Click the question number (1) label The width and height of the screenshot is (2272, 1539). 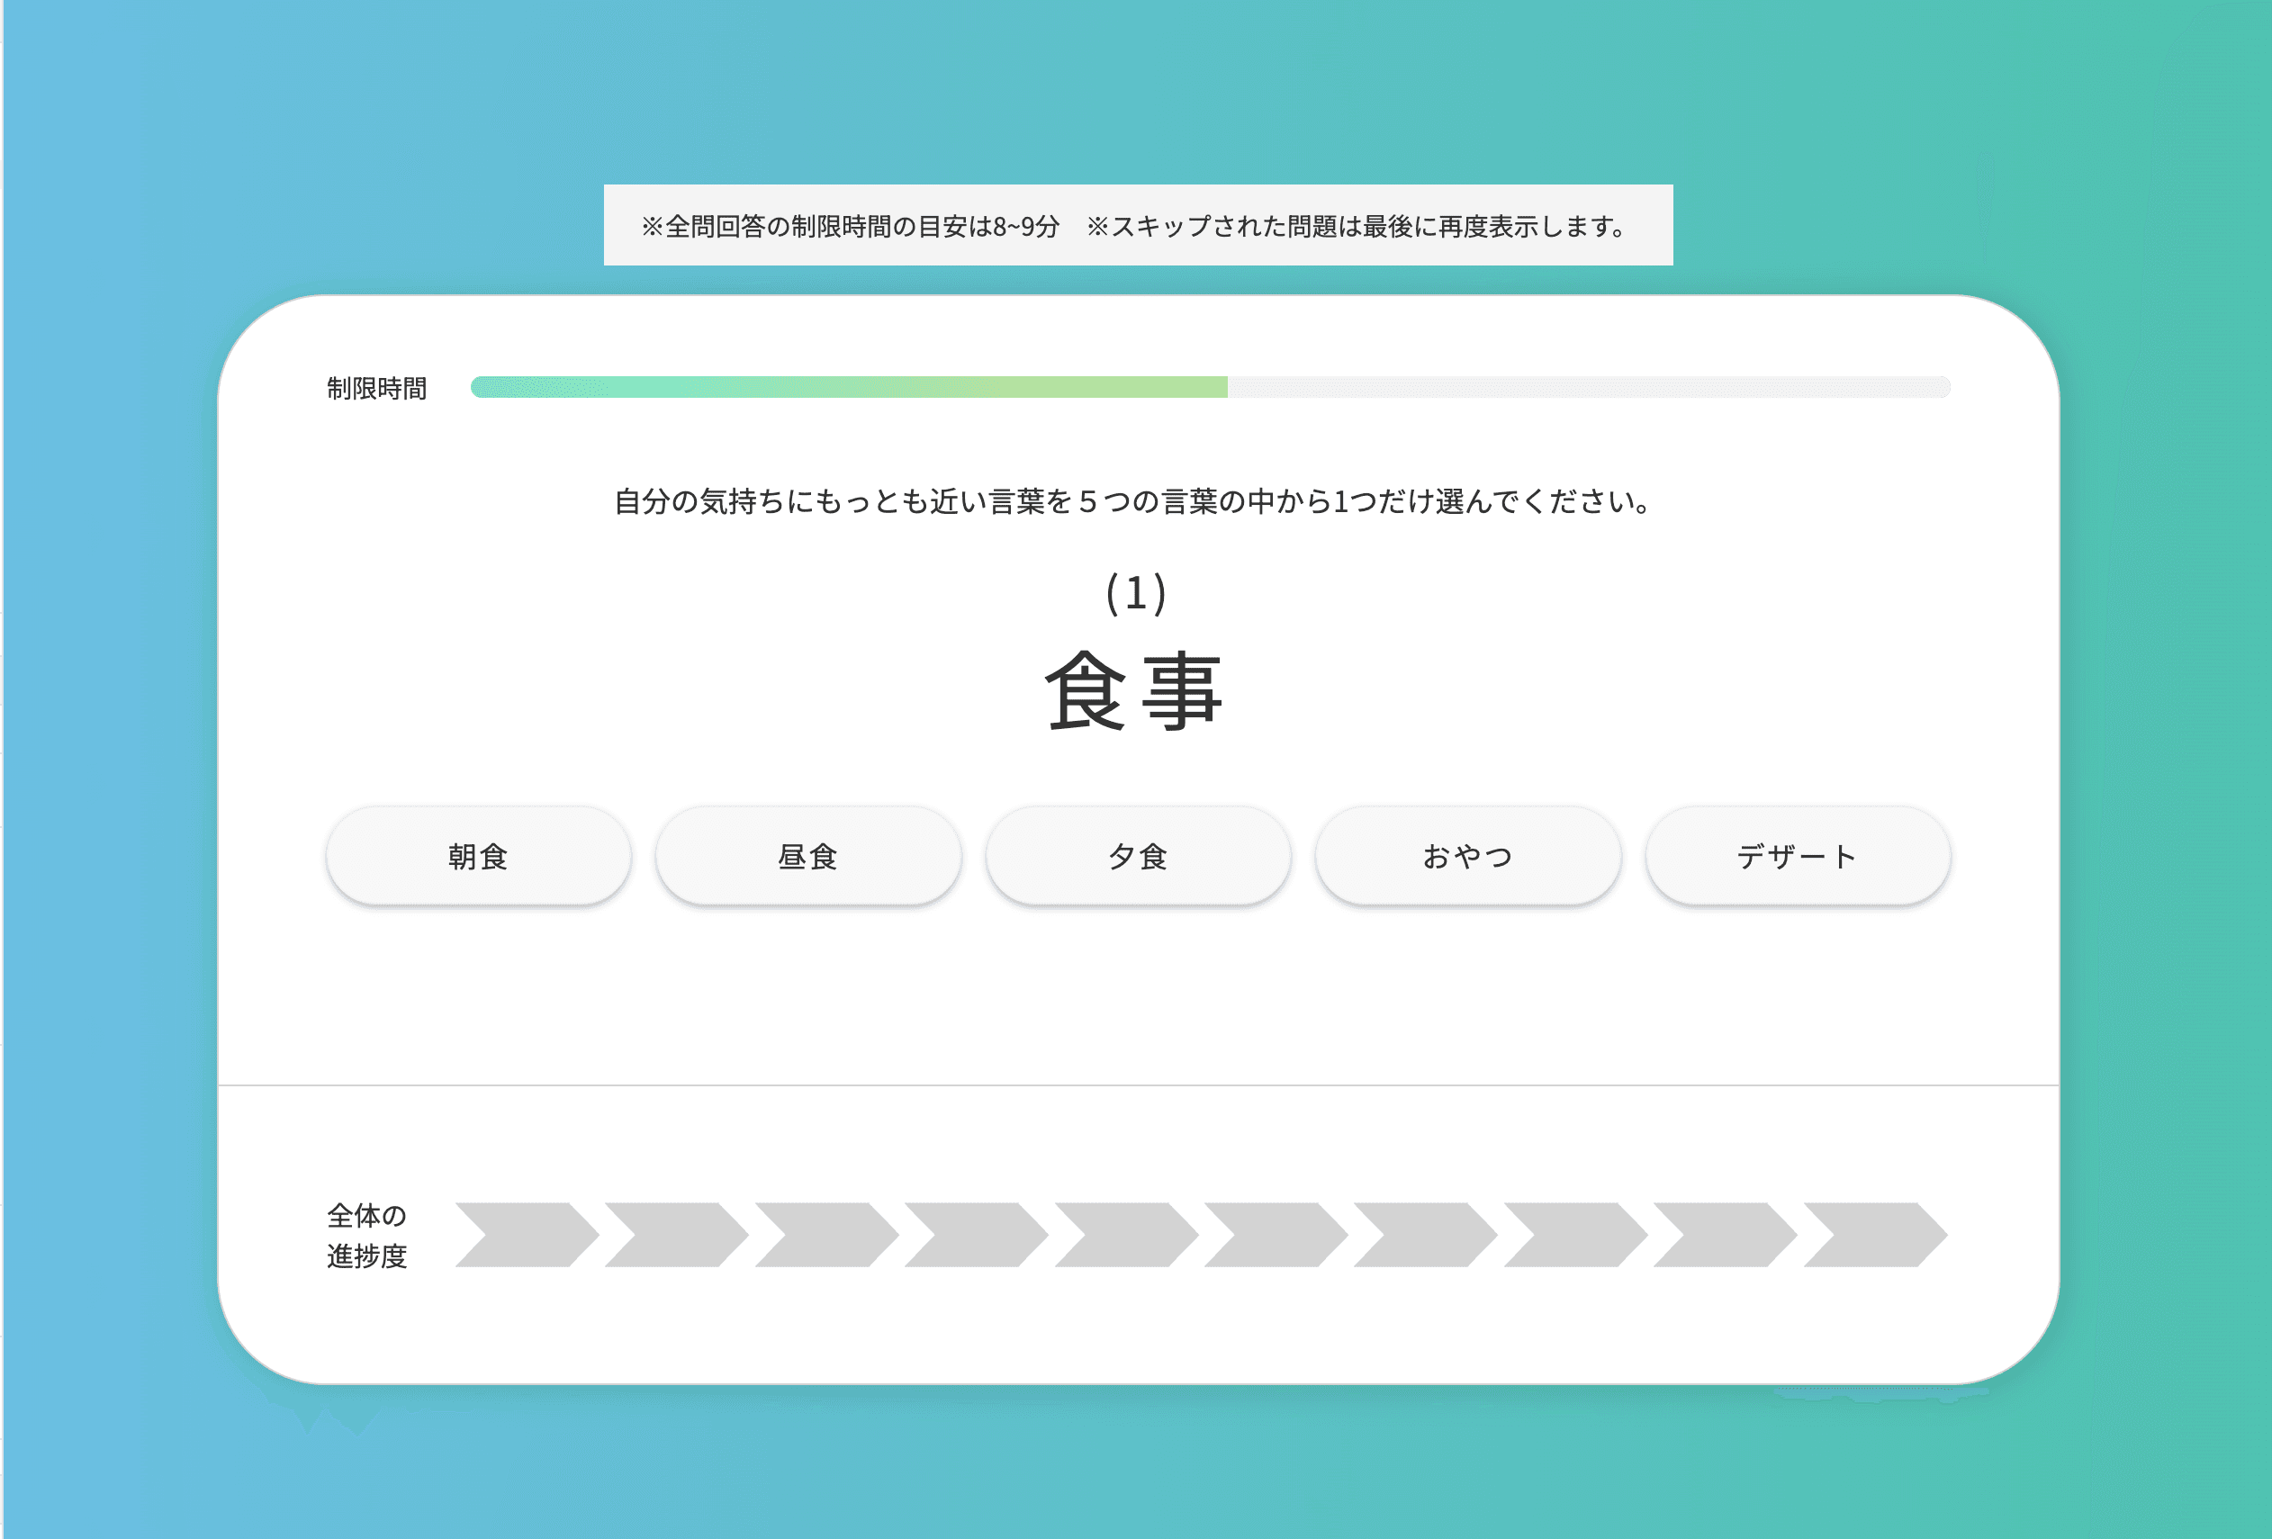[1135, 593]
